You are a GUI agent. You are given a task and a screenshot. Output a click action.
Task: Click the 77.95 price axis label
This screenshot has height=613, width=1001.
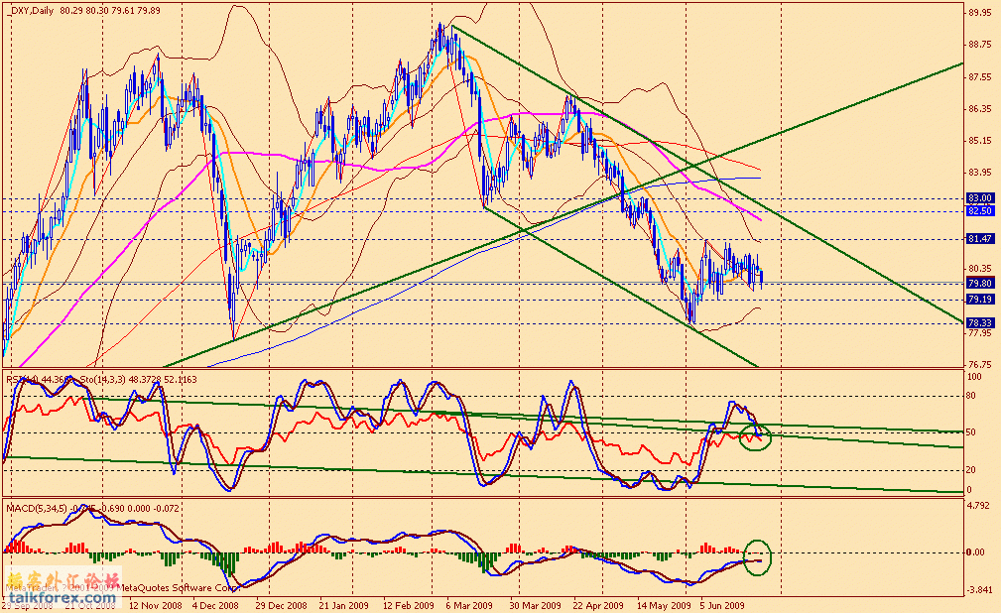tap(980, 332)
